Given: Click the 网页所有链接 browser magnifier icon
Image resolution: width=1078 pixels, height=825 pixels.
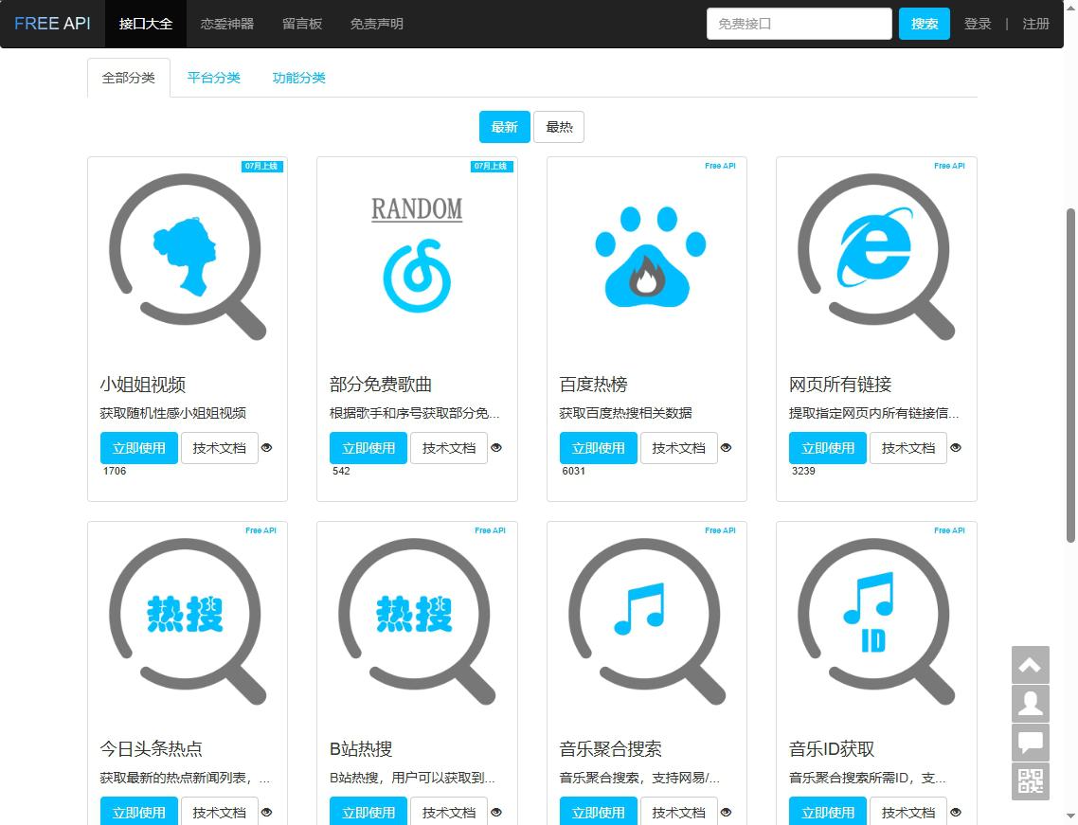Looking at the screenshot, I should pos(876,257).
